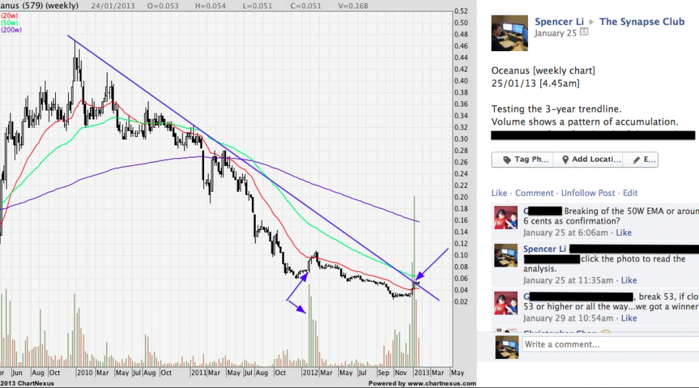Click the Comment link under the post
699x388 pixels.
[x=534, y=193]
